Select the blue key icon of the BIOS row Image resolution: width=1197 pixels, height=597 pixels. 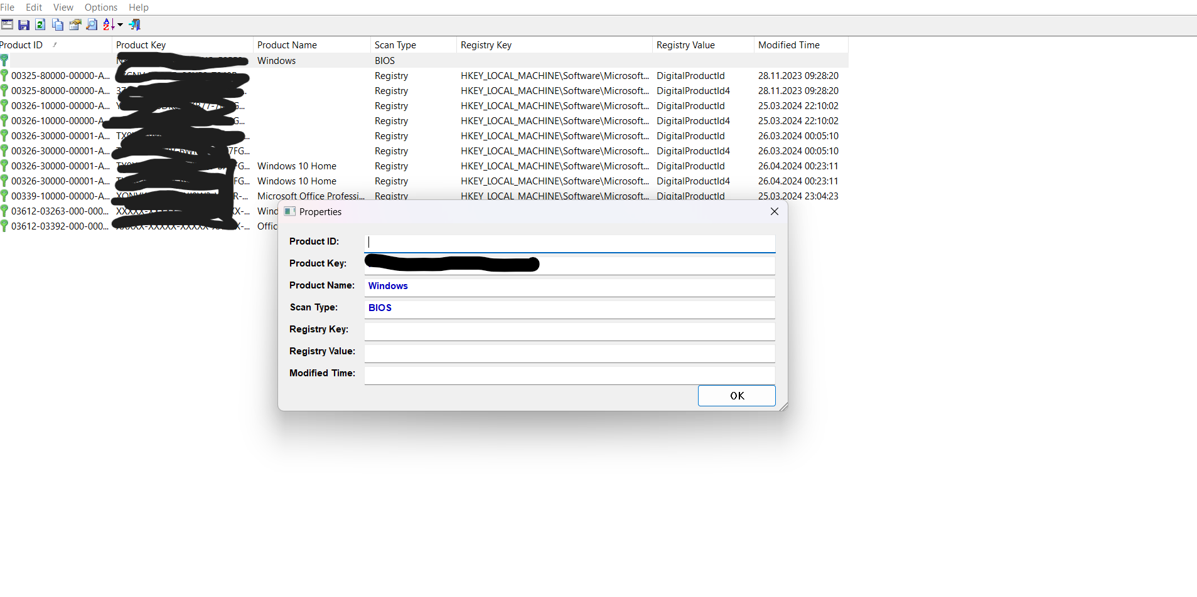[x=4, y=60]
